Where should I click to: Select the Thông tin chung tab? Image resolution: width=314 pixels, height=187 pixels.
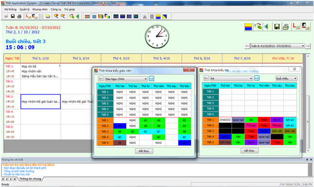click(x=30, y=179)
